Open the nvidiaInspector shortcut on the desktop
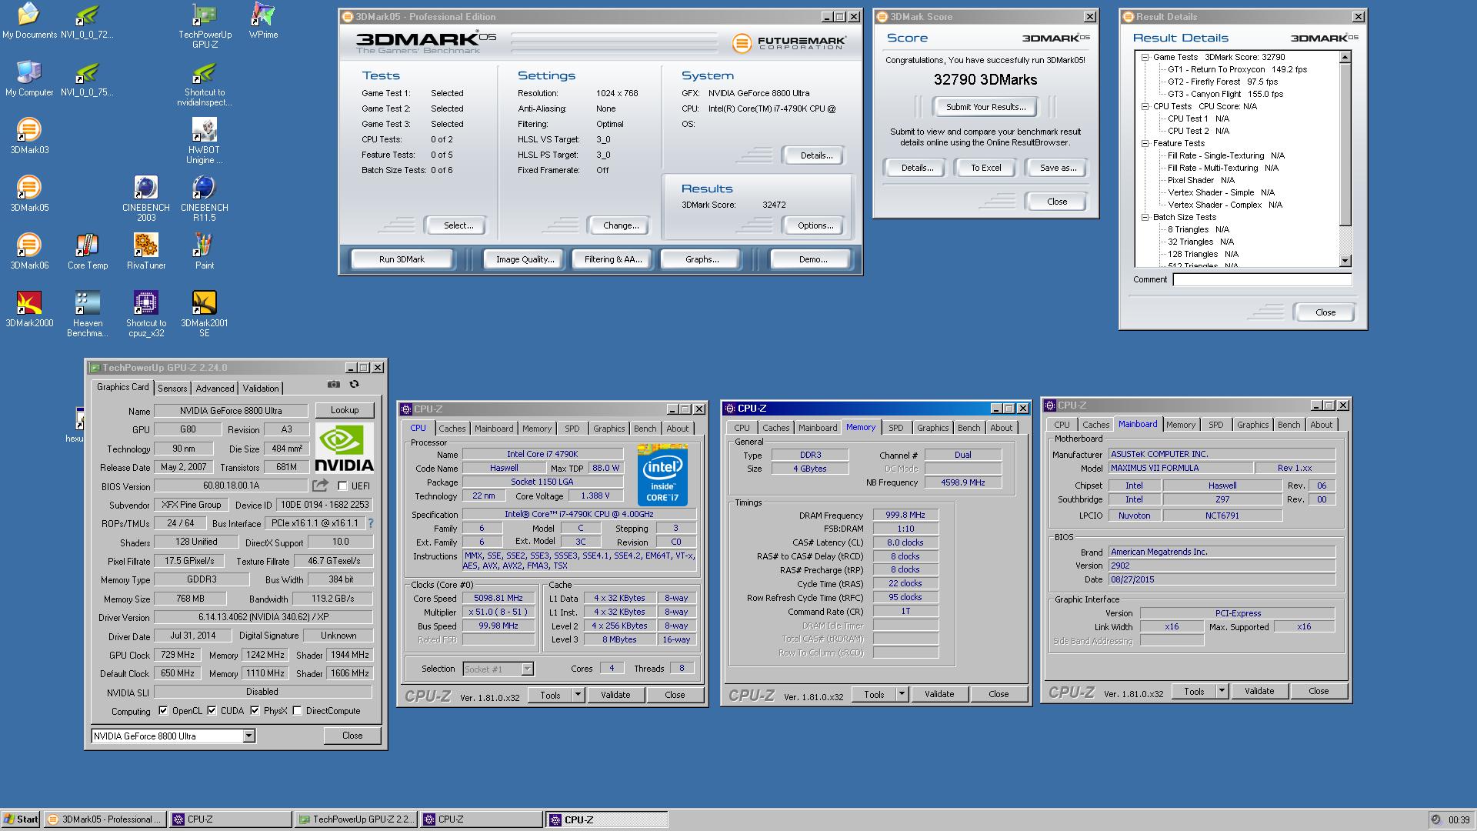The width and height of the screenshot is (1477, 831). (x=205, y=83)
